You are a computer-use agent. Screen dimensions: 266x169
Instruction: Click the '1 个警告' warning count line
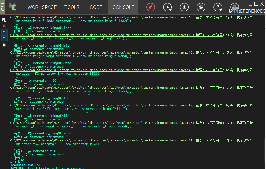(17, 161)
